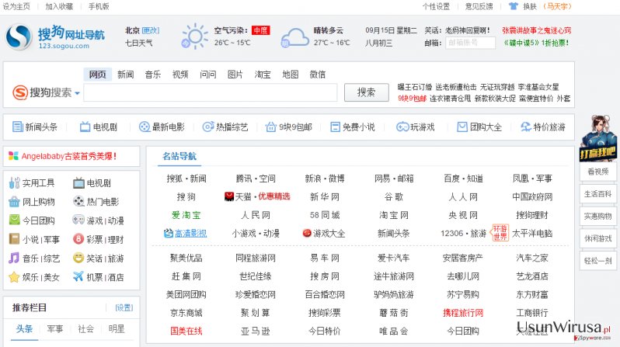Click the 彩票|理财 red ball icon
This screenshot has height=347, width=620.
click(x=78, y=239)
